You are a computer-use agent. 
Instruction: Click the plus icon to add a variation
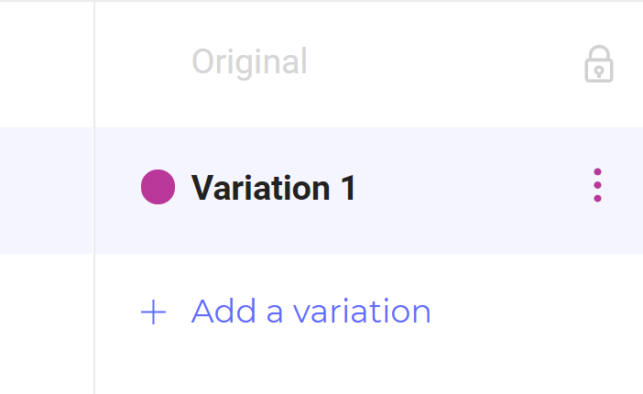point(153,312)
